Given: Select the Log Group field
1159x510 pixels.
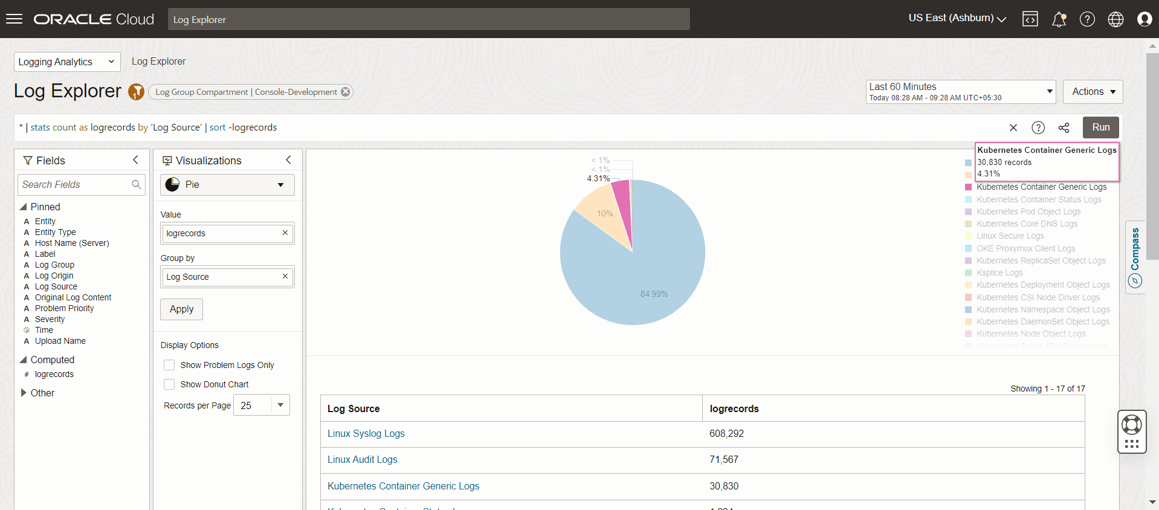Looking at the screenshot, I should 54,265.
